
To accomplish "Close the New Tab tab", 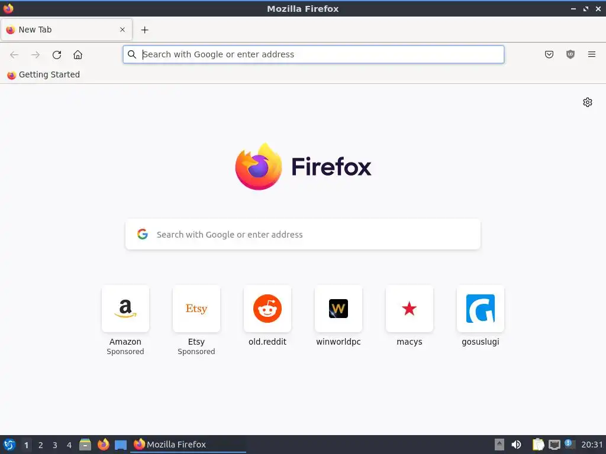I will click(123, 30).
